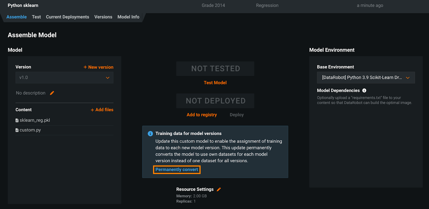Go to the Versions tab
Viewport: 429px width, 209px height.
point(103,17)
